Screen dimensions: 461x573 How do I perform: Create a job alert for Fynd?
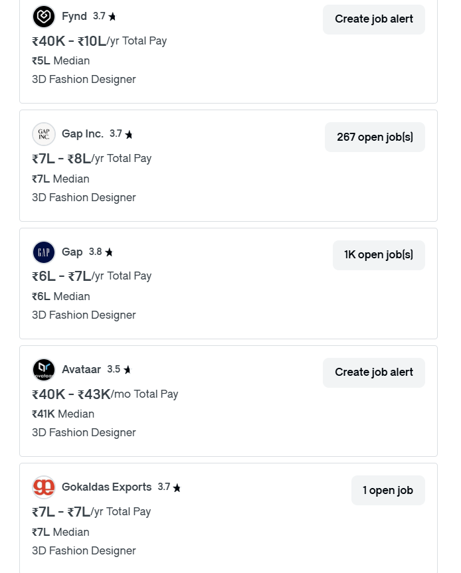[x=373, y=19]
